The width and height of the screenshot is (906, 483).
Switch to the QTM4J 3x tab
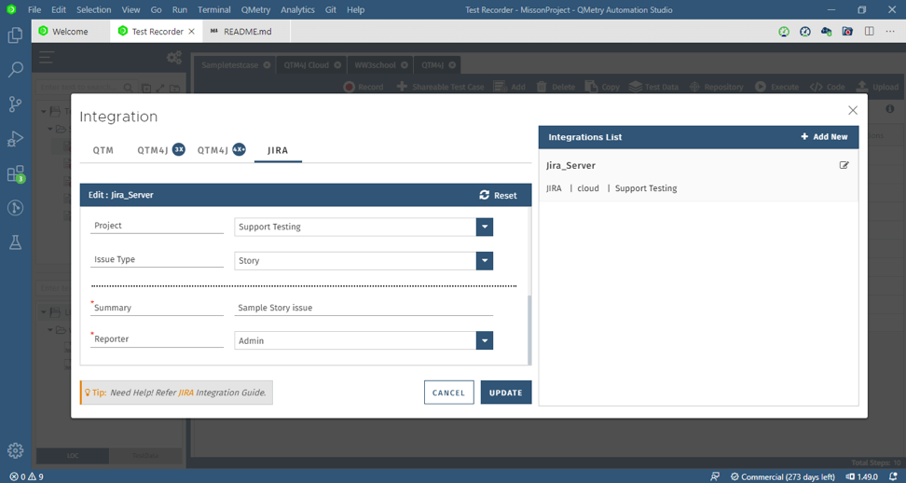coord(160,150)
